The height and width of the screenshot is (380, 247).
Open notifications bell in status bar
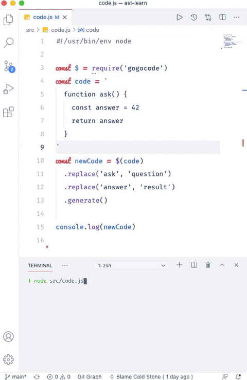point(238,376)
